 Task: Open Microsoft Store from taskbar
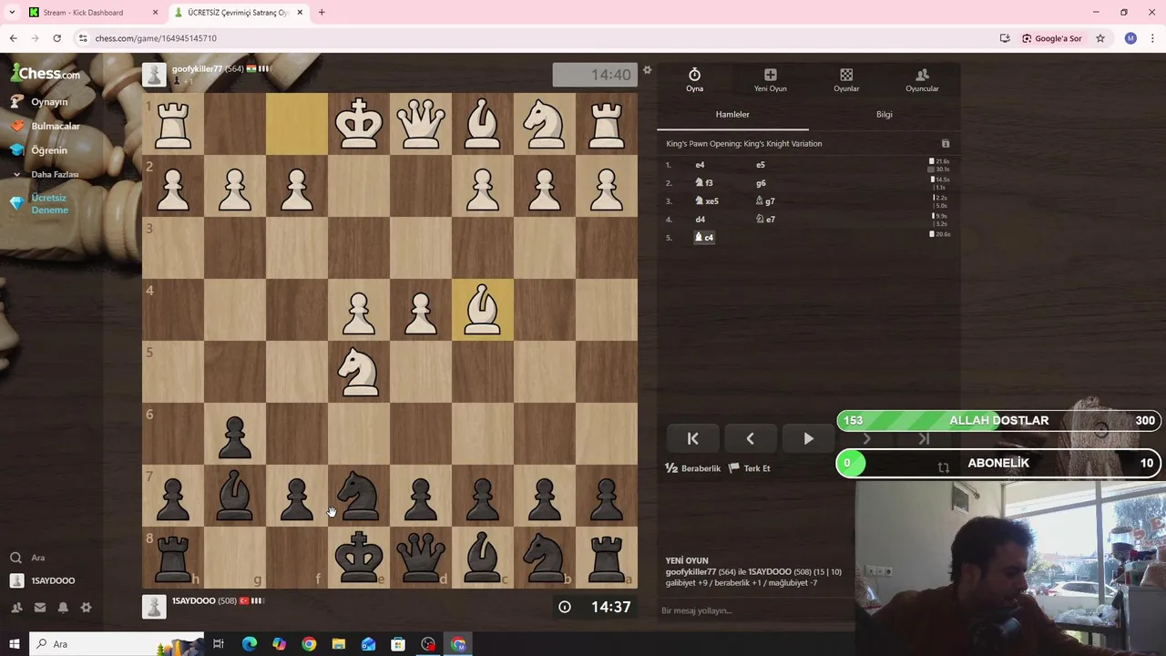point(398,644)
